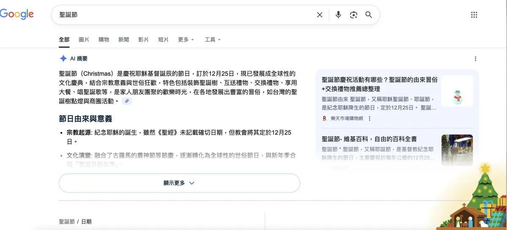The height and width of the screenshot is (230, 507).
Task: Click the 聖誕節 / 日期 label
Action: 75,222
